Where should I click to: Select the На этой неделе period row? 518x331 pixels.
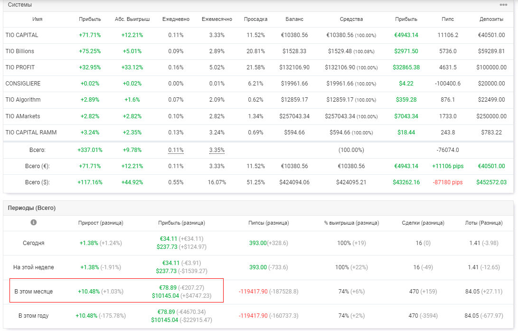(258, 267)
